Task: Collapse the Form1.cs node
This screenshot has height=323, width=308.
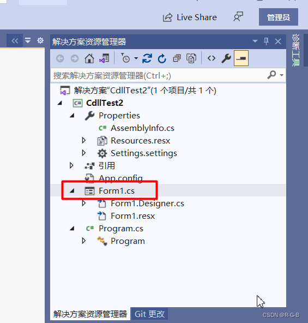Action: [72, 191]
